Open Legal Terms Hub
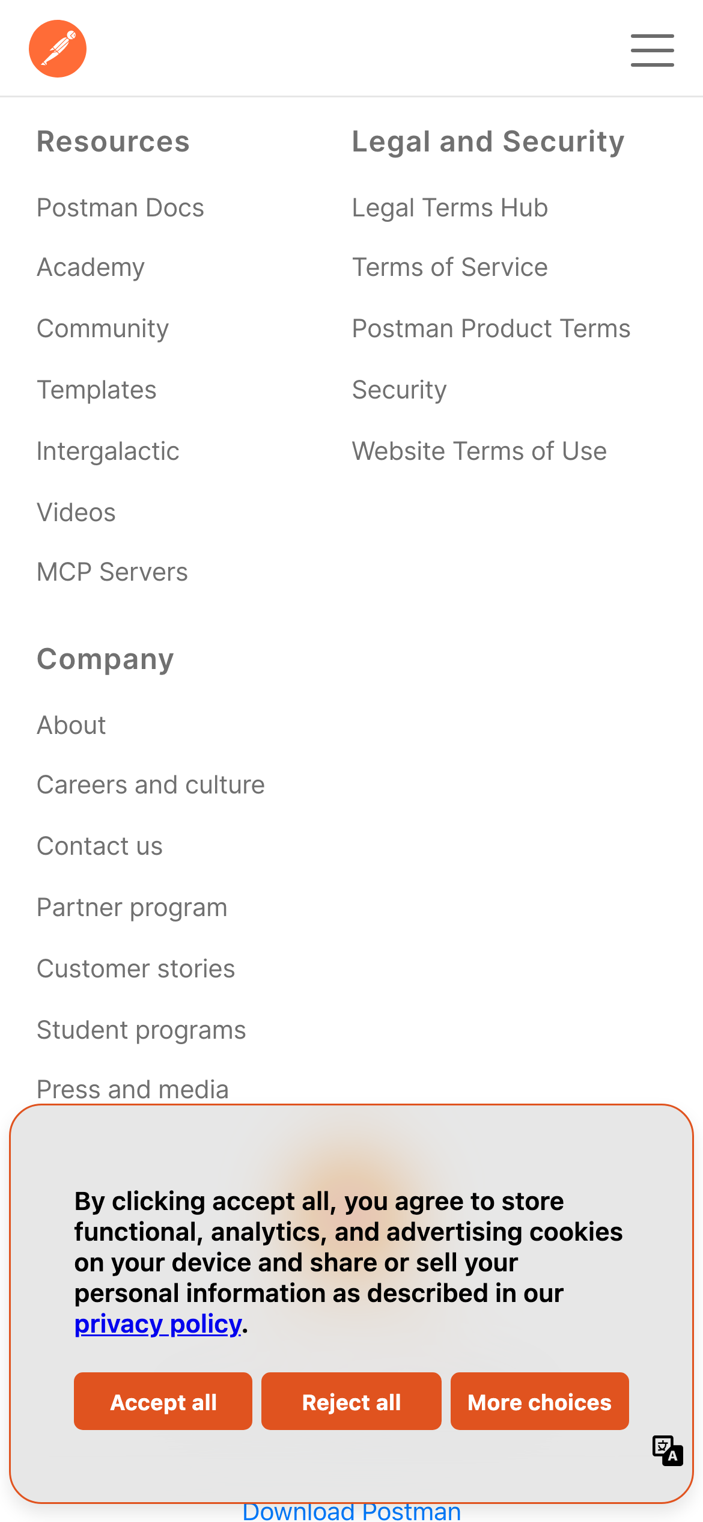 click(x=449, y=208)
